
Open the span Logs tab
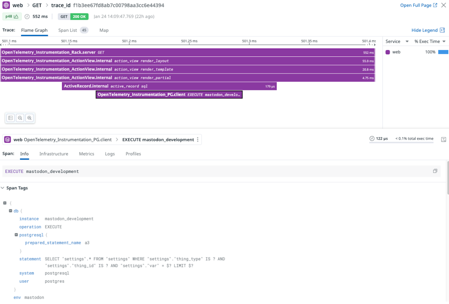click(110, 154)
